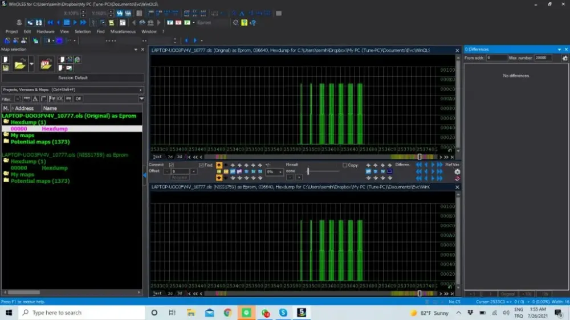Open the Find menu

click(x=101, y=31)
